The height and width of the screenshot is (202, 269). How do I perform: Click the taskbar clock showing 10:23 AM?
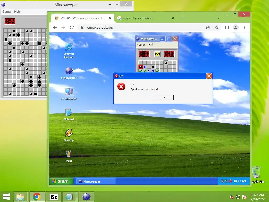point(257,197)
